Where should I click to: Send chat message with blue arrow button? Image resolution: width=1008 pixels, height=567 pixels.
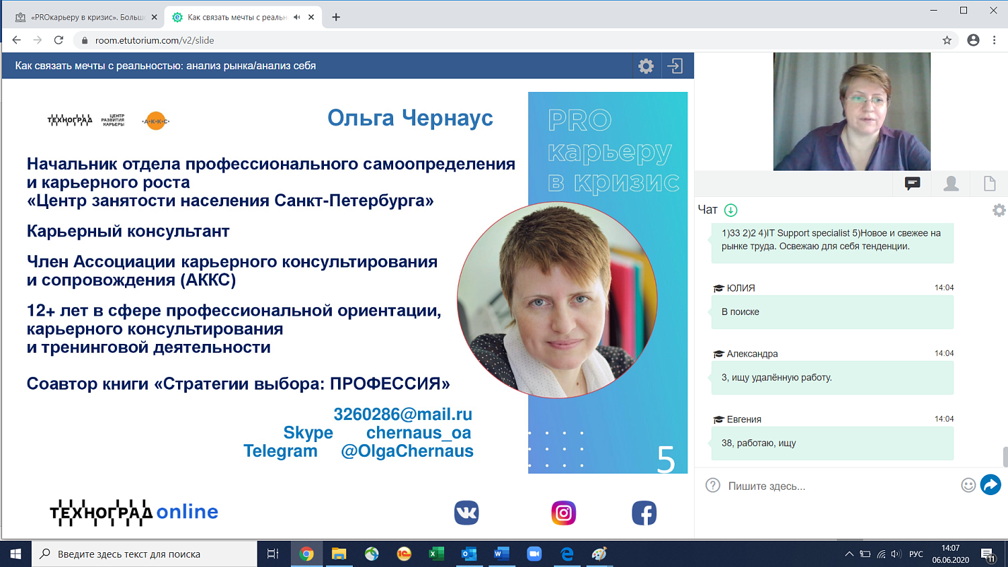991,484
